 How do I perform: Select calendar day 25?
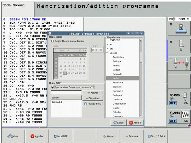pyautogui.click(x=65, y=73)
